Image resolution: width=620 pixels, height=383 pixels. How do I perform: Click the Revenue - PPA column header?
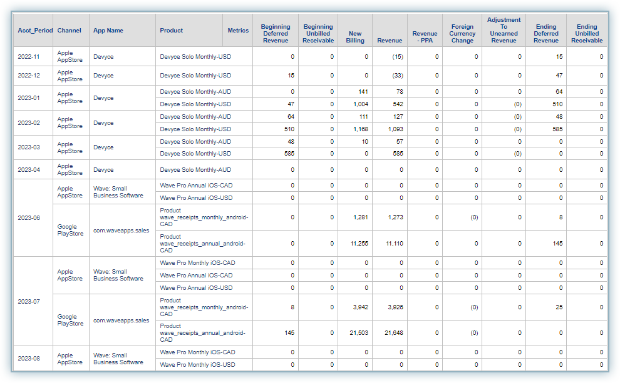pyautogui.click(x=425, y=37)
